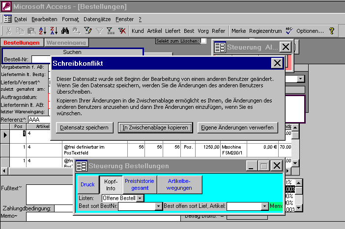Open the Datensätze menu
The image size is (345, 229).
click(x=97, y=19)
